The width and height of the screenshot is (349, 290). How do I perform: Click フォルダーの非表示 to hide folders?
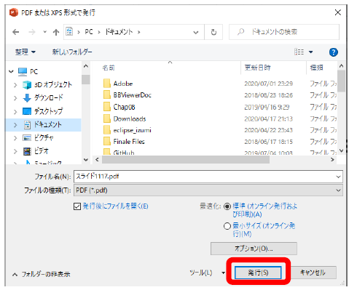(41, 274)
